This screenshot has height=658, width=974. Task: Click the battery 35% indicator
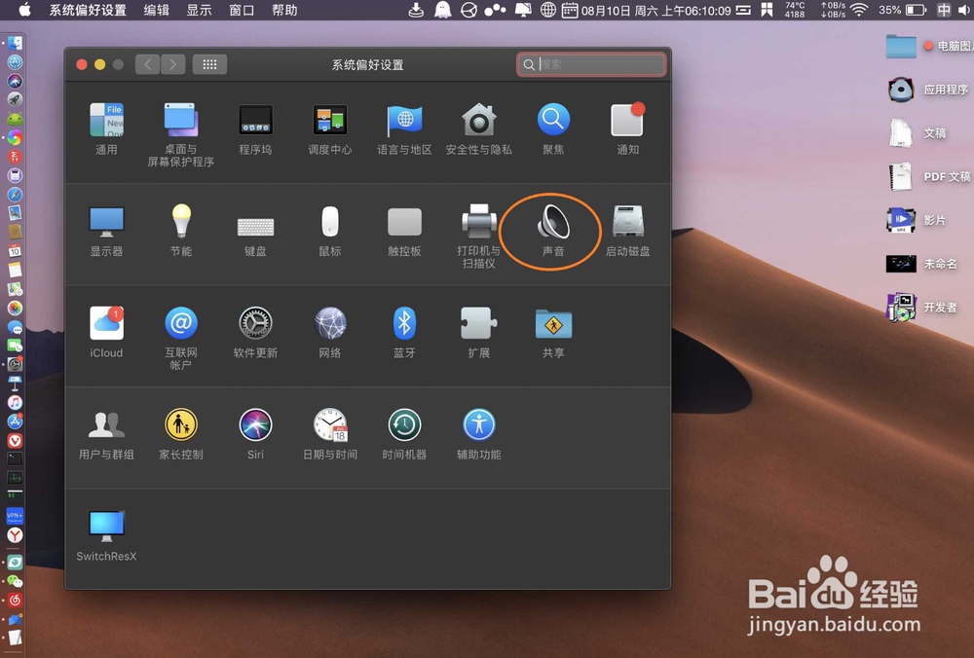pos(902,10)
